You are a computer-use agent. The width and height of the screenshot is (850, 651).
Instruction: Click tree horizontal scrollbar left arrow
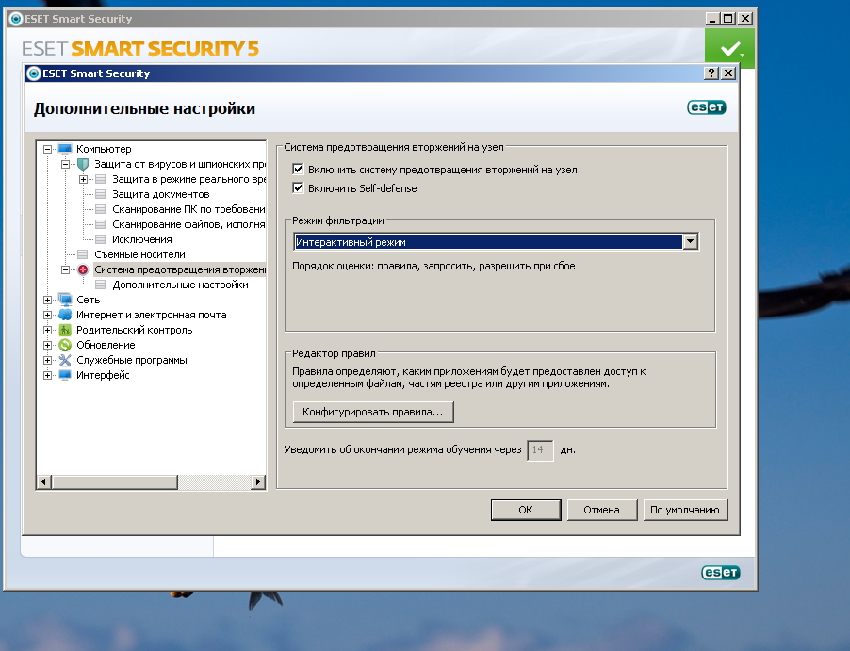[x=44, y=481]
